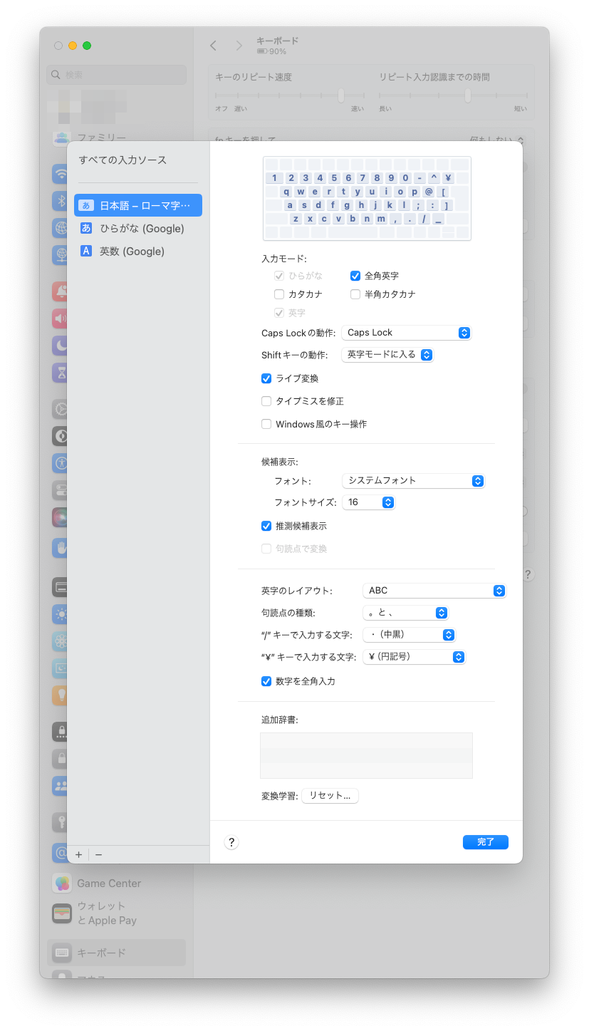The height and width of the screenshot is (1031, 589).
Task: Enable Windows風のキー操作 checkbox
Action: coord(266,424)
